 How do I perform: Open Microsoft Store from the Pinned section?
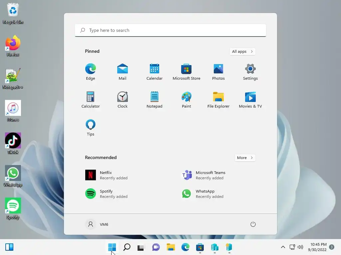[x=186, y=72]
